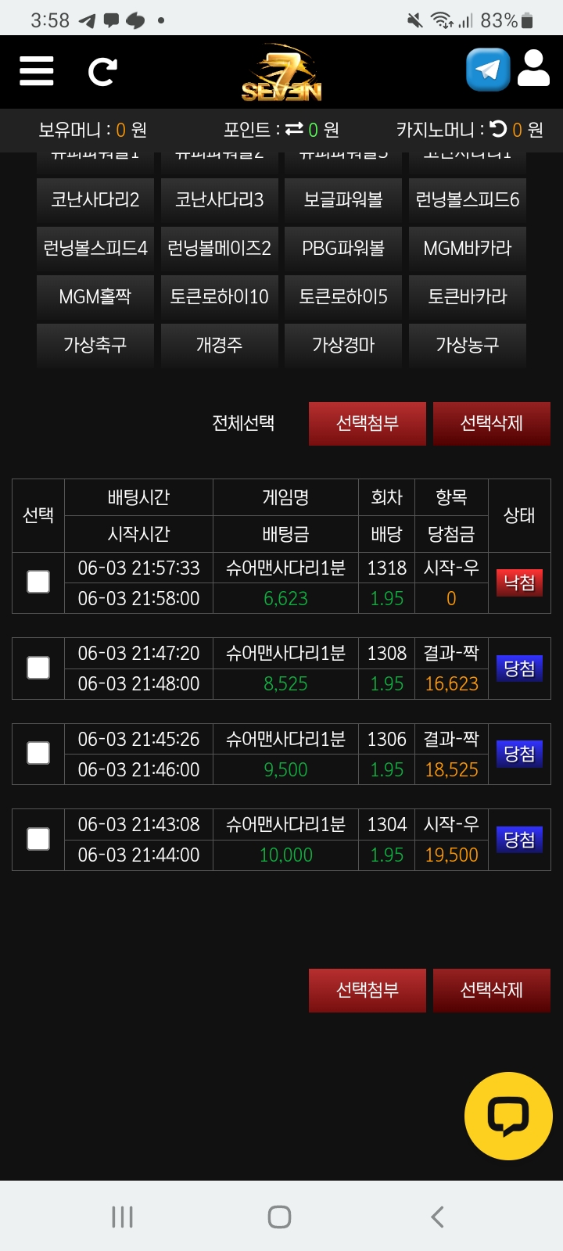Open the 가상축구 game category

pos(95,345)
